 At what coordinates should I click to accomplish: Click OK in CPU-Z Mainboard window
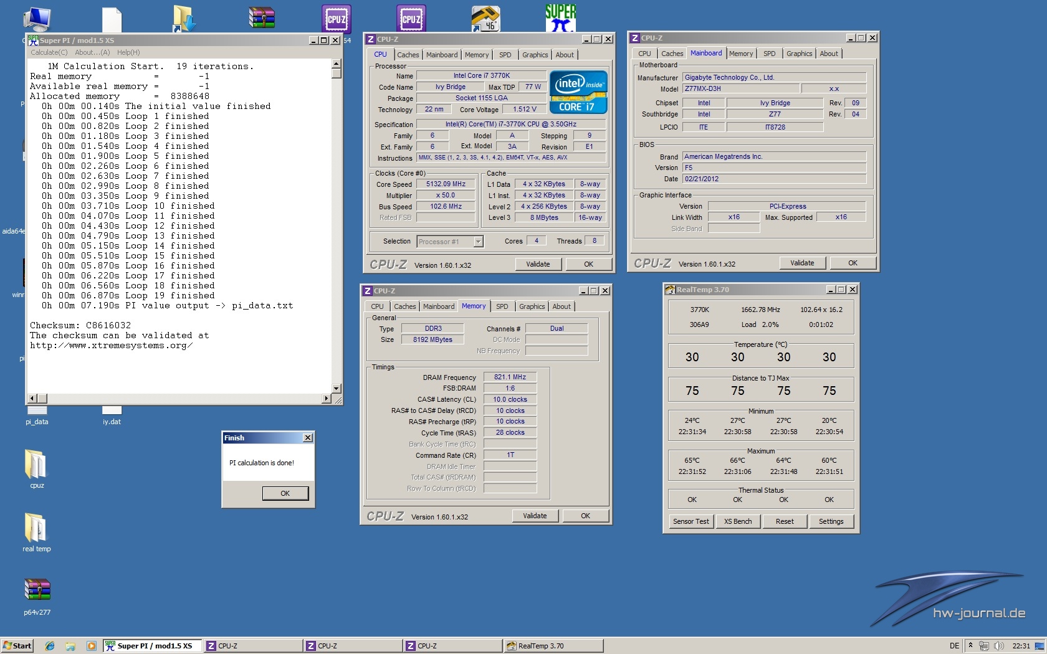tap(853, 263)
